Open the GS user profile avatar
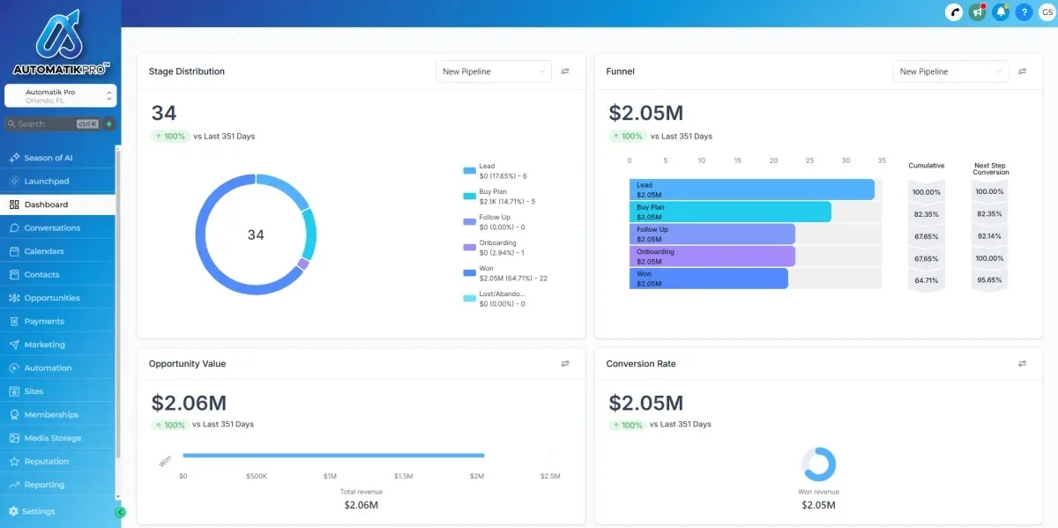1058x528 pixels. 1047,12
